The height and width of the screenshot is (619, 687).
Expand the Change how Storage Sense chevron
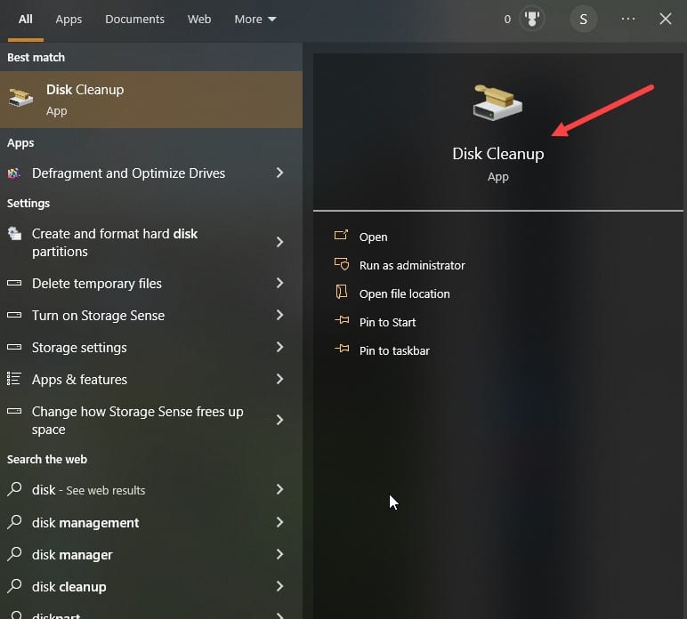(x=279, y=421)
